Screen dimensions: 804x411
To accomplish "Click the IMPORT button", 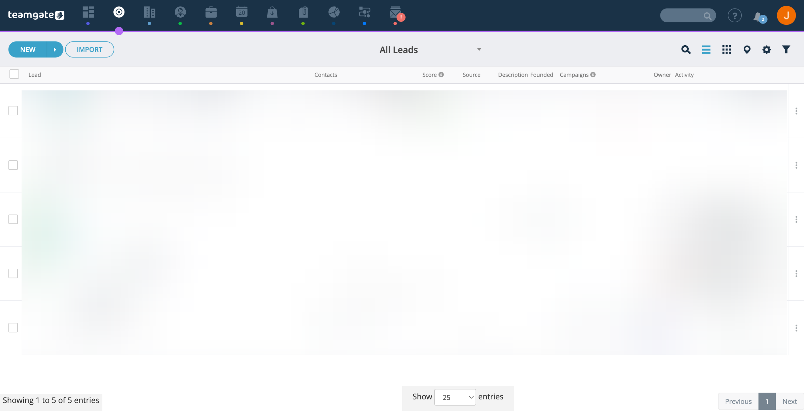I will point(90,49).
